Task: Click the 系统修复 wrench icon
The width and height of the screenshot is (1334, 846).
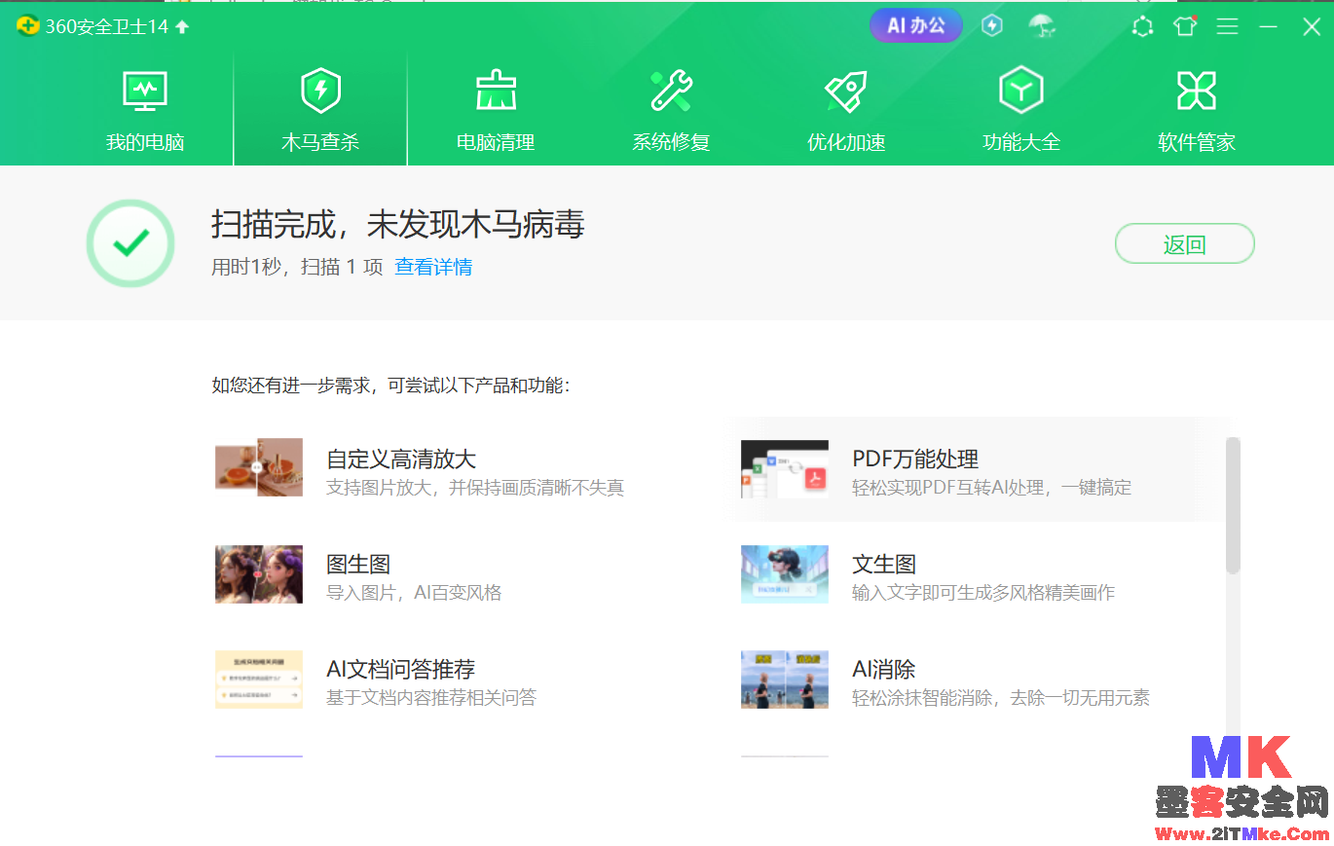Action: pyautogui.click(x=671, y=92)
